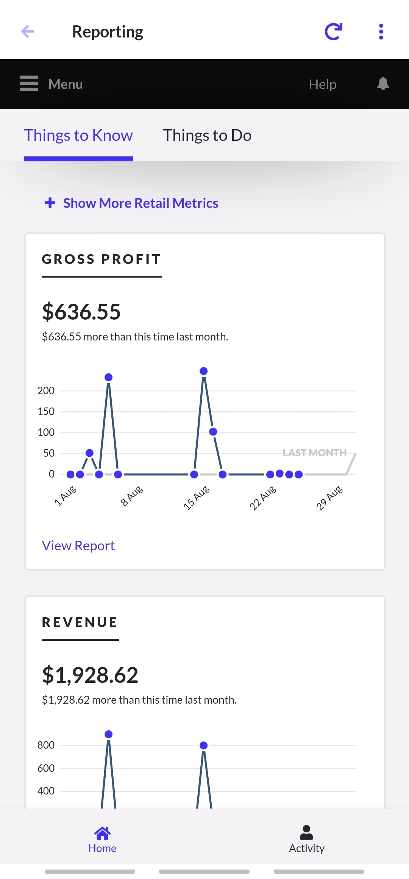Tap the Home icon in bottom bar
The width and height of the screenshot is (409, 879).
[102, 833]
